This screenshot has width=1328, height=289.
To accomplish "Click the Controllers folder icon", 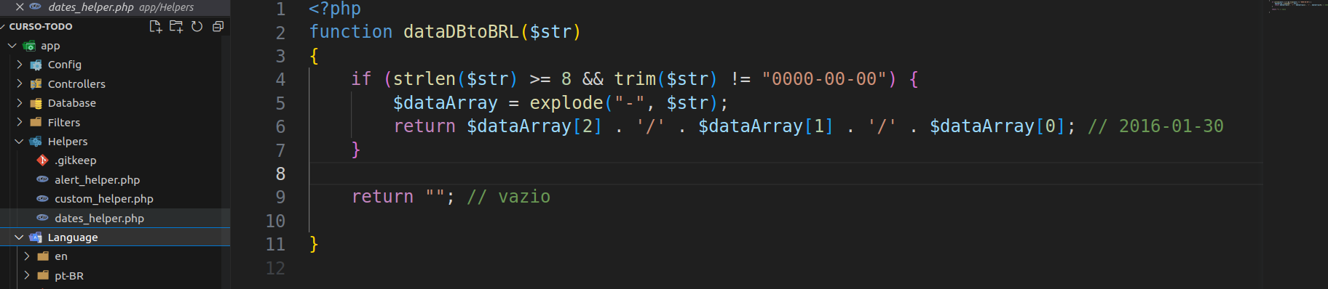I will coord(36,84).
